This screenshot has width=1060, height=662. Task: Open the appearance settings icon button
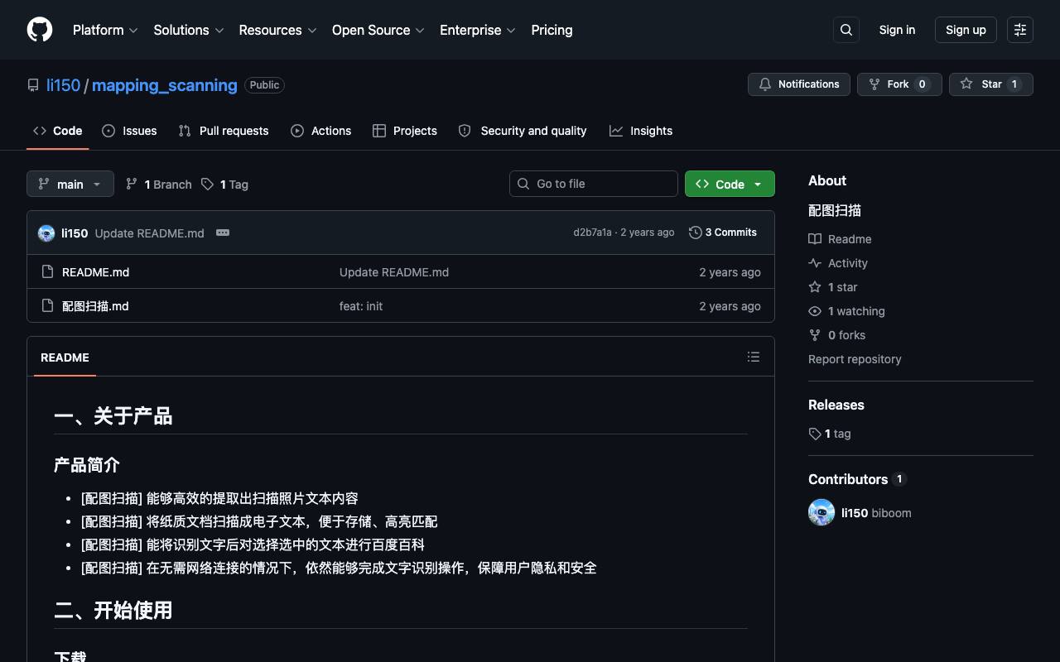click(x=1020, y=30)
